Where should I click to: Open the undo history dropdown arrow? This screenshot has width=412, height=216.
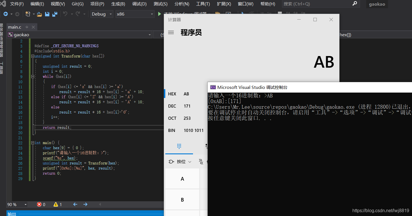click(x=72, y=14)
